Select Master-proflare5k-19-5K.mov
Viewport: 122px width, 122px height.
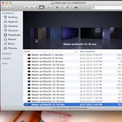coord(73,95)
